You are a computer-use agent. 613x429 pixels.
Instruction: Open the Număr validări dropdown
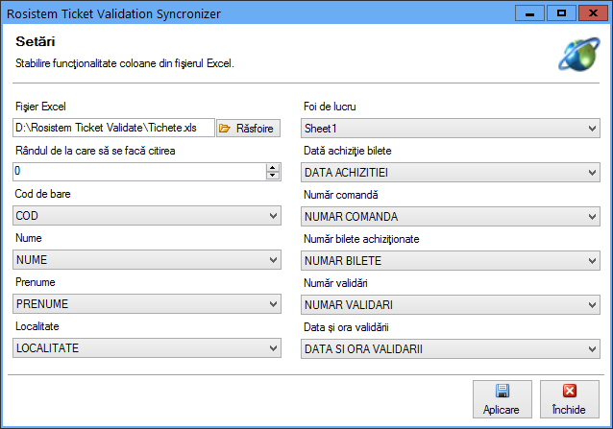(450, 304)
